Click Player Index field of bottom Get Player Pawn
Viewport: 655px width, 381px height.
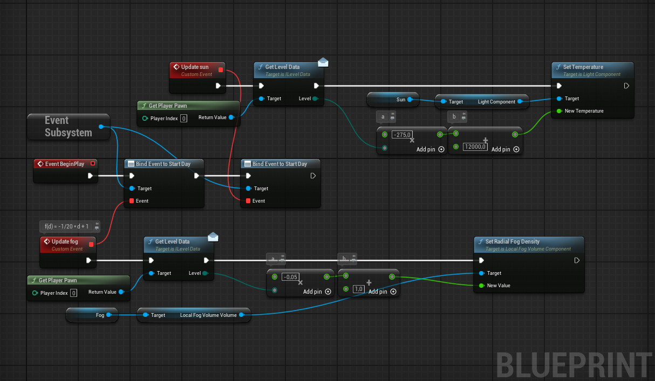pyautogui.click(x=74, y=293)
